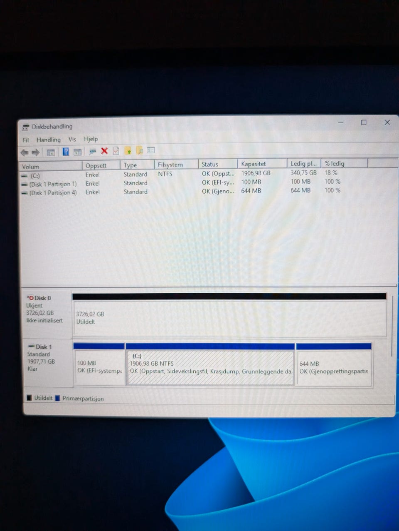The height and width of the screenshot is (531, 399).
Task: Open help via the blue question mark icon
Action: coord(66,152)
